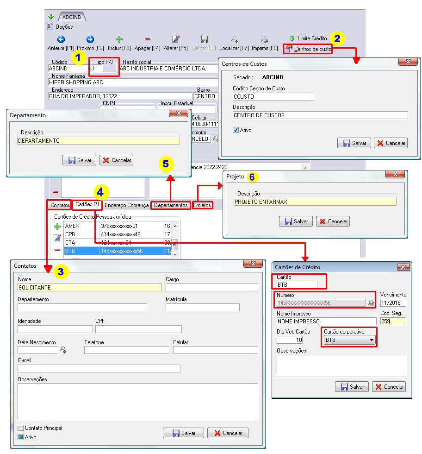Click Nome field in Contatos dialog
This screenshot has height=454, width=422.
point(90,288)
